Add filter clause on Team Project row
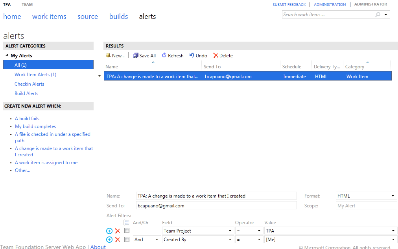 pyautogui.click(x=109, y=231)
